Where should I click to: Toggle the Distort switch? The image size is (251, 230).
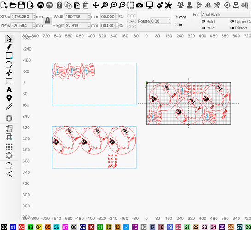coord(232,28)
